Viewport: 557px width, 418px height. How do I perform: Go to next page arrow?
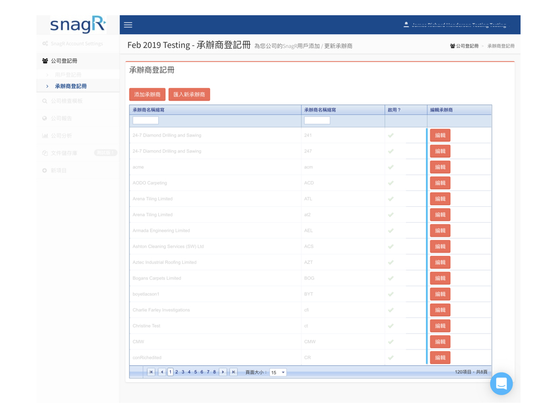[x=222, y=372]
